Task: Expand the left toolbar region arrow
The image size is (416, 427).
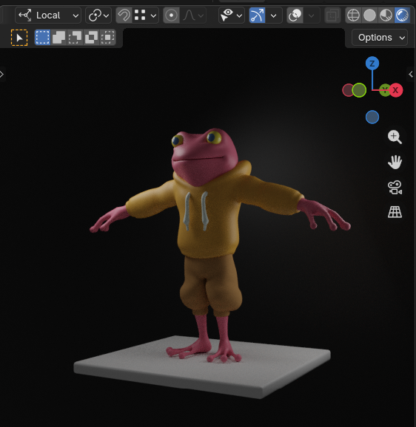Action: point(1,74)
